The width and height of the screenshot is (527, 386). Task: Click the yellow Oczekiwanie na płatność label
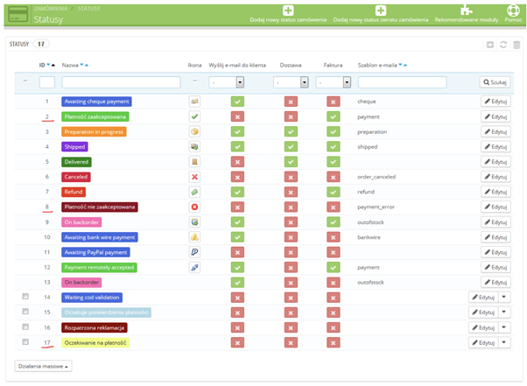click(95, 342)
